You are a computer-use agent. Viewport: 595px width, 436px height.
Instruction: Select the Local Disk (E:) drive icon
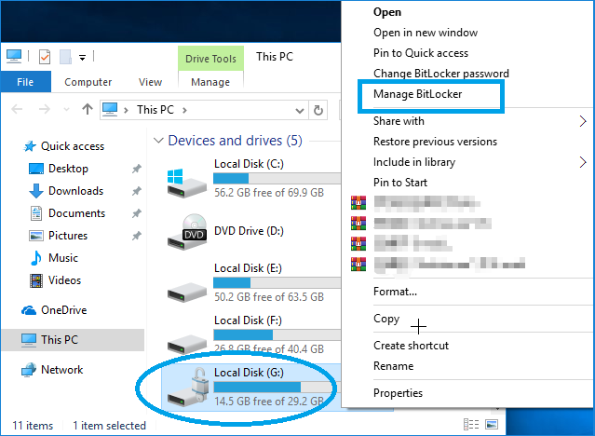click(187, 292)
